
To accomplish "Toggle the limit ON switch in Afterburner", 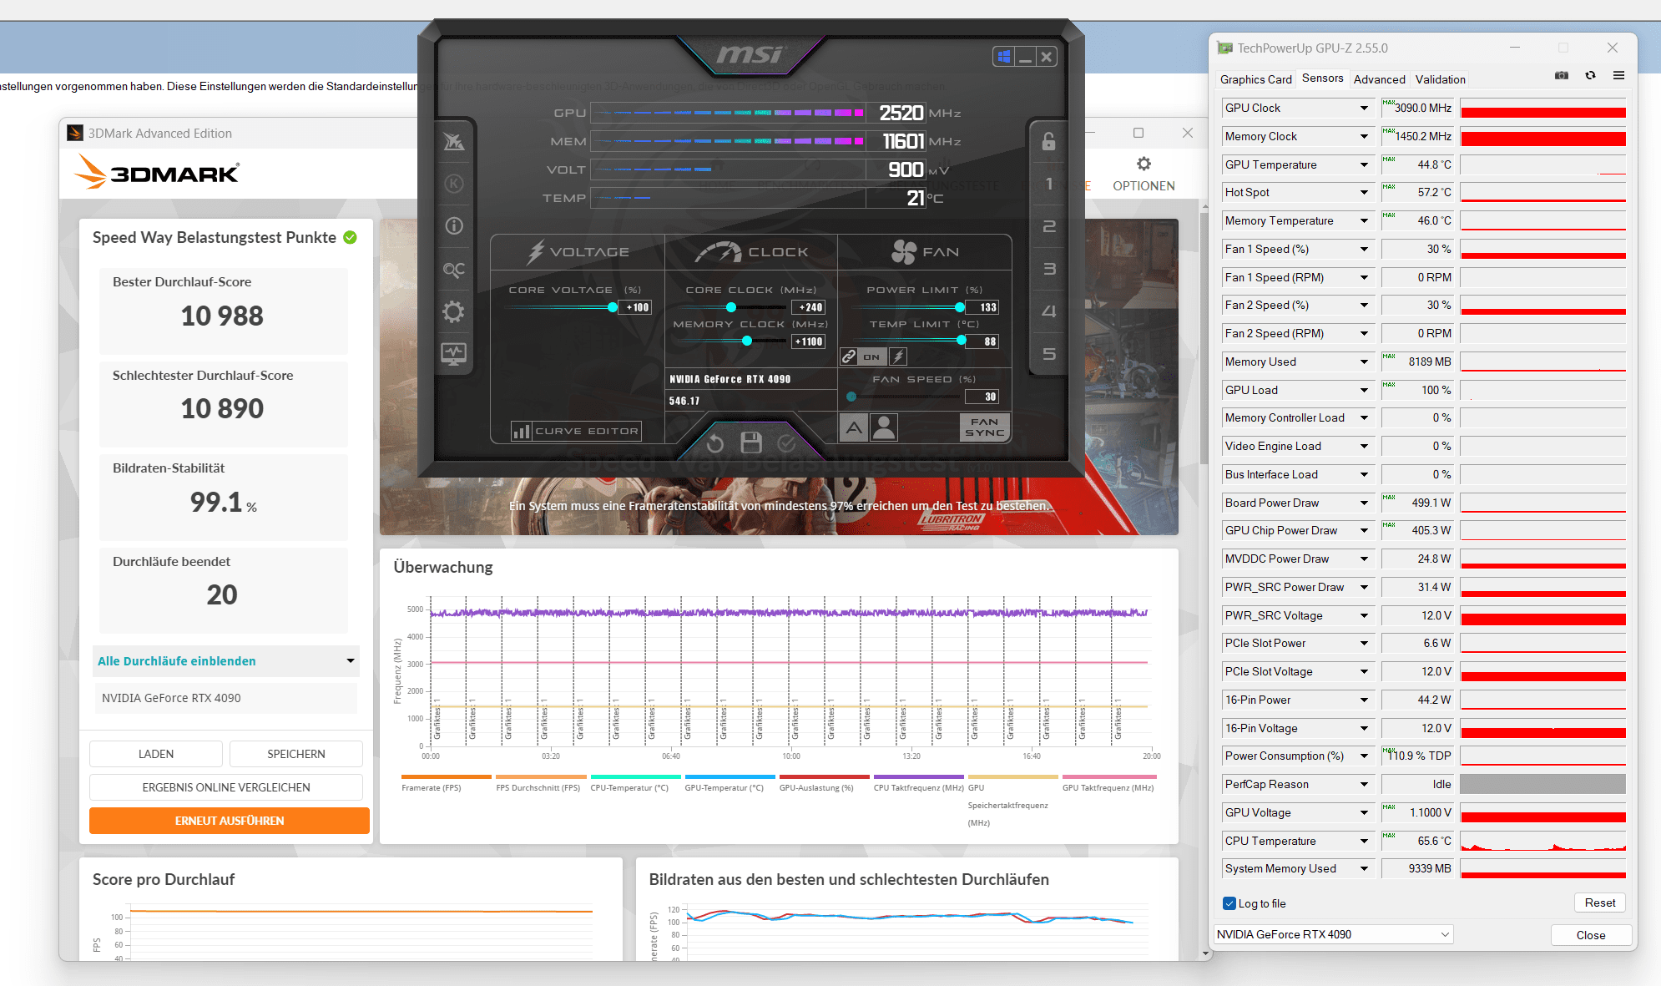I will 871,356.
